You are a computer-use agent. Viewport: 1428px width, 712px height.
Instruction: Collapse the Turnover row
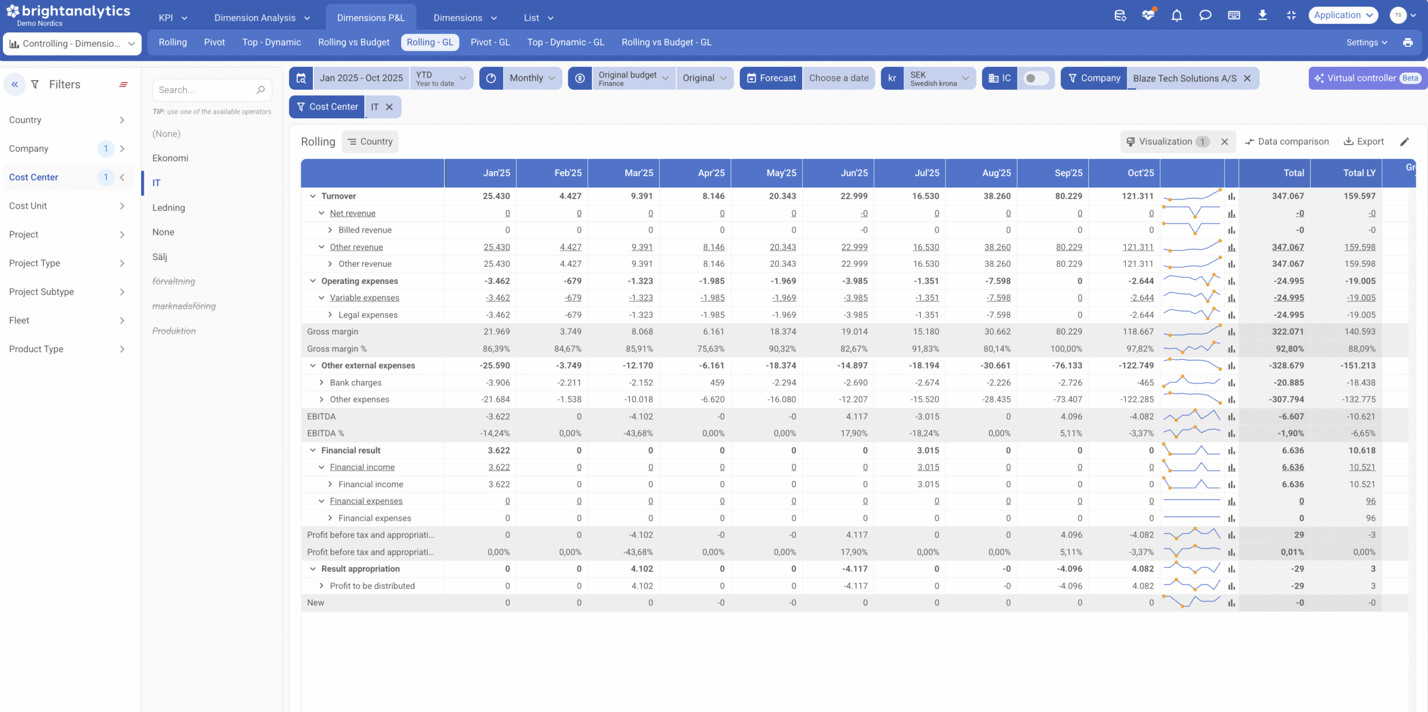[x=313, y=196]
